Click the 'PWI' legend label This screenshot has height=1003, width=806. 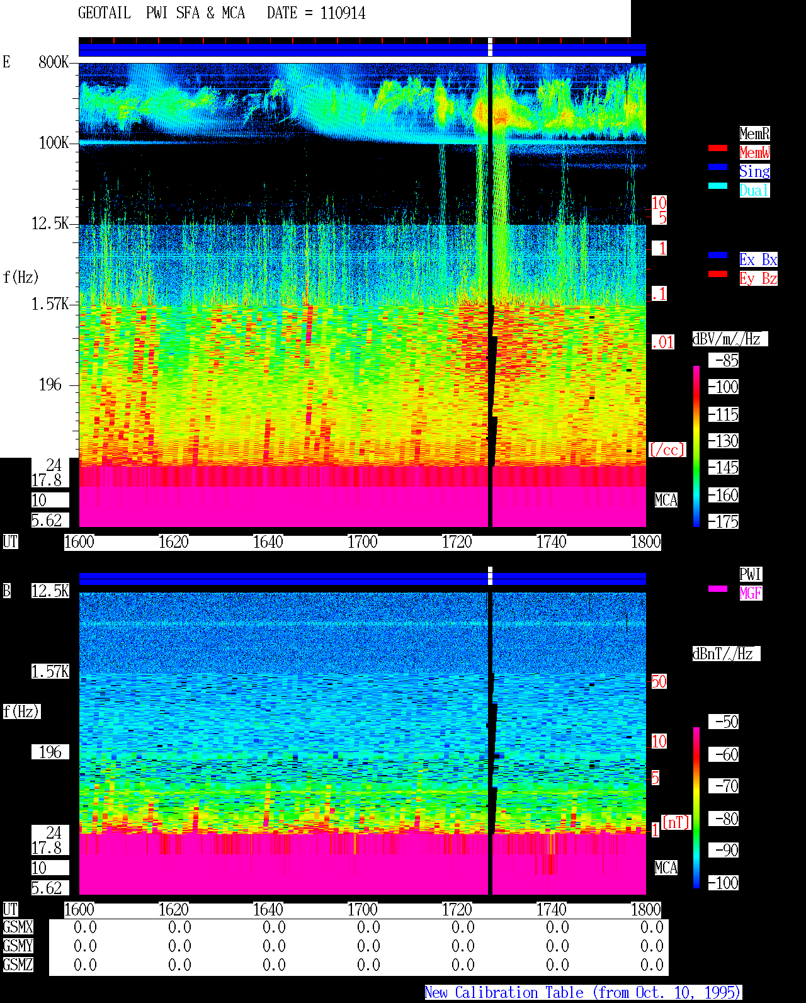pos(751,574)
